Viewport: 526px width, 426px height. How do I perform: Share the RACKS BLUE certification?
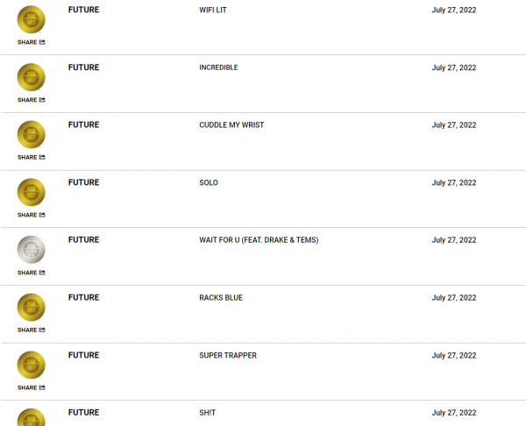pyautogui.click(x=32, y=330)
